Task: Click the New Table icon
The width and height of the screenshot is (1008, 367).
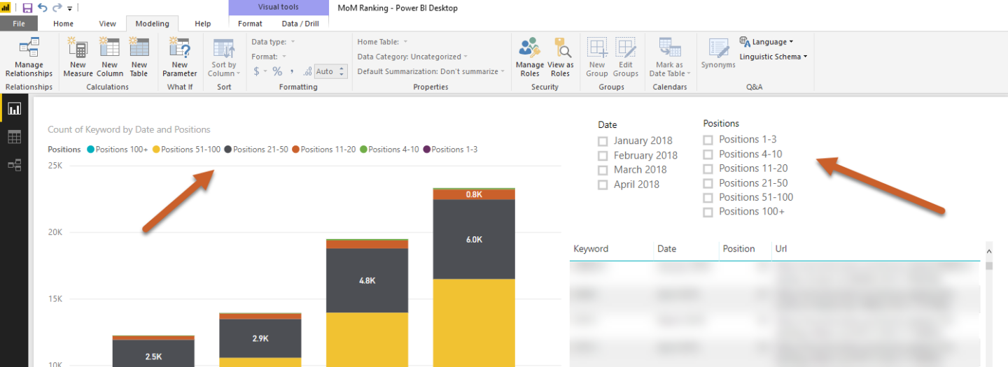Action: [139, 57]
